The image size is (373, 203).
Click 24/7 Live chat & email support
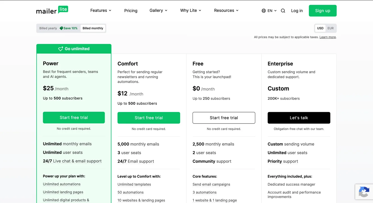pyautogui.click(x=72, y=161)
